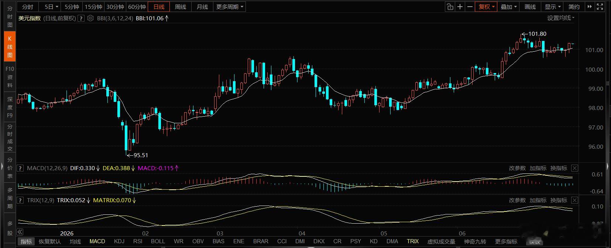Enter fullscreen with the expand arrows icon
Screen dimensions: 611x248
coord(600,7)
